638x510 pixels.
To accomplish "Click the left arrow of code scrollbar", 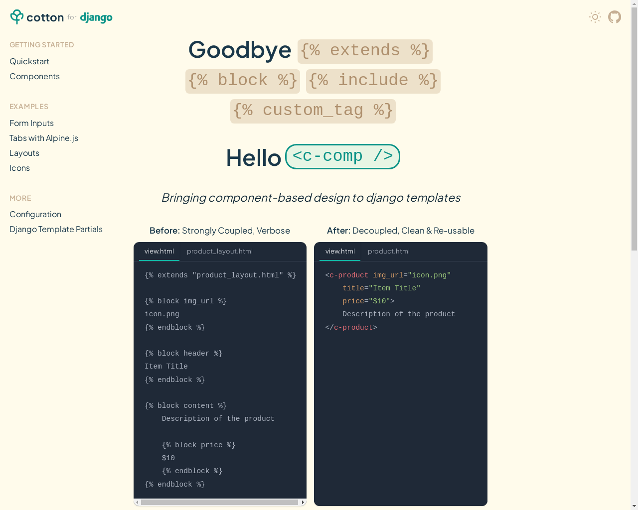I will click(x=138, y=502).
